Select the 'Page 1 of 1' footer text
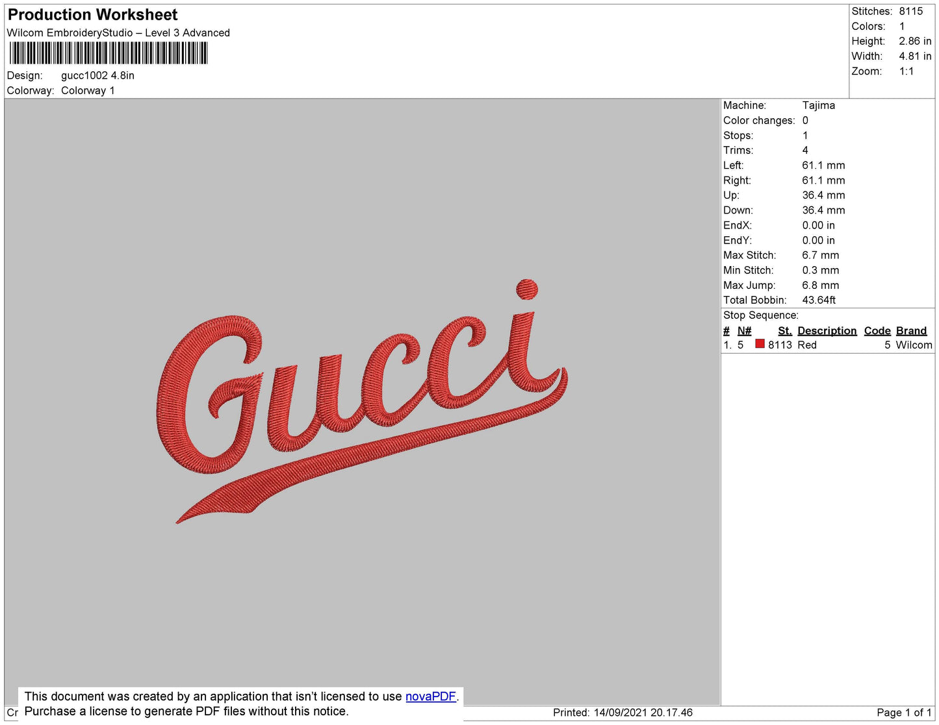The image size is (939, 725). click(x=904, y=713)
